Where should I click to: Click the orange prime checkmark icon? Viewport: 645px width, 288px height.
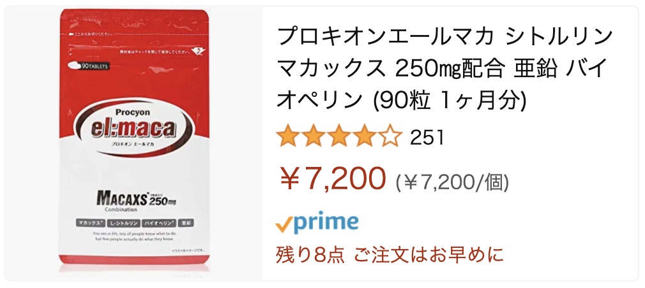coord(284,225)
